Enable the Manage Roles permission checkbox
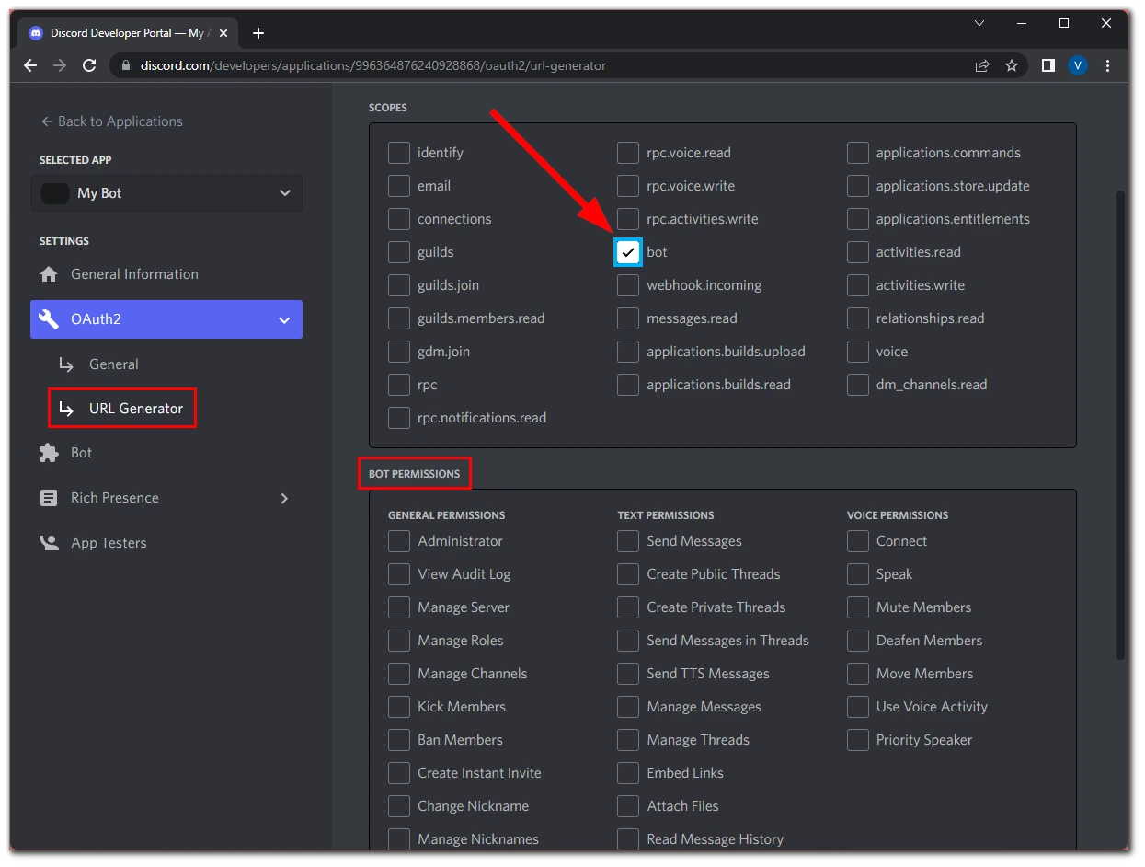 tap(399, 641)
